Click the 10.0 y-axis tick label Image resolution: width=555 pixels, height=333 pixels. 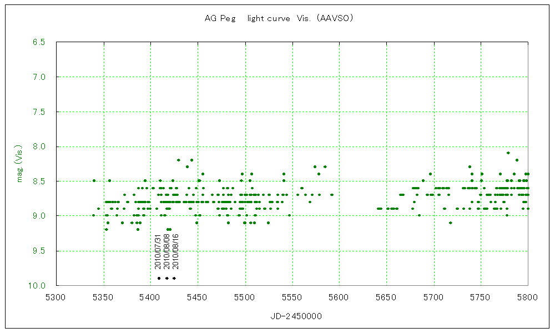pos(37,285)
